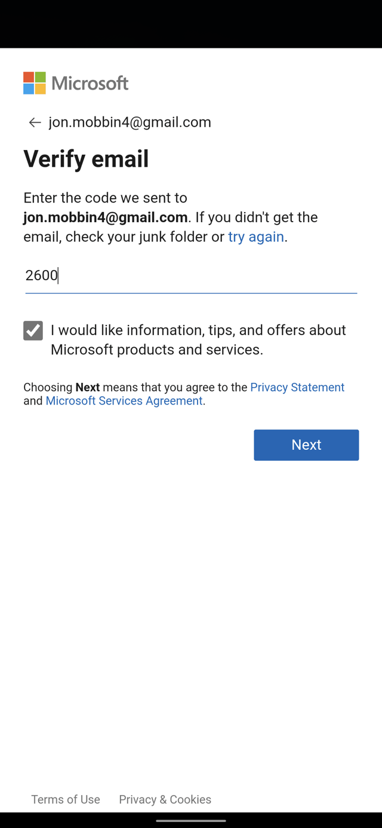
Task: Click the Next button
Action: [x=306, y=445]
